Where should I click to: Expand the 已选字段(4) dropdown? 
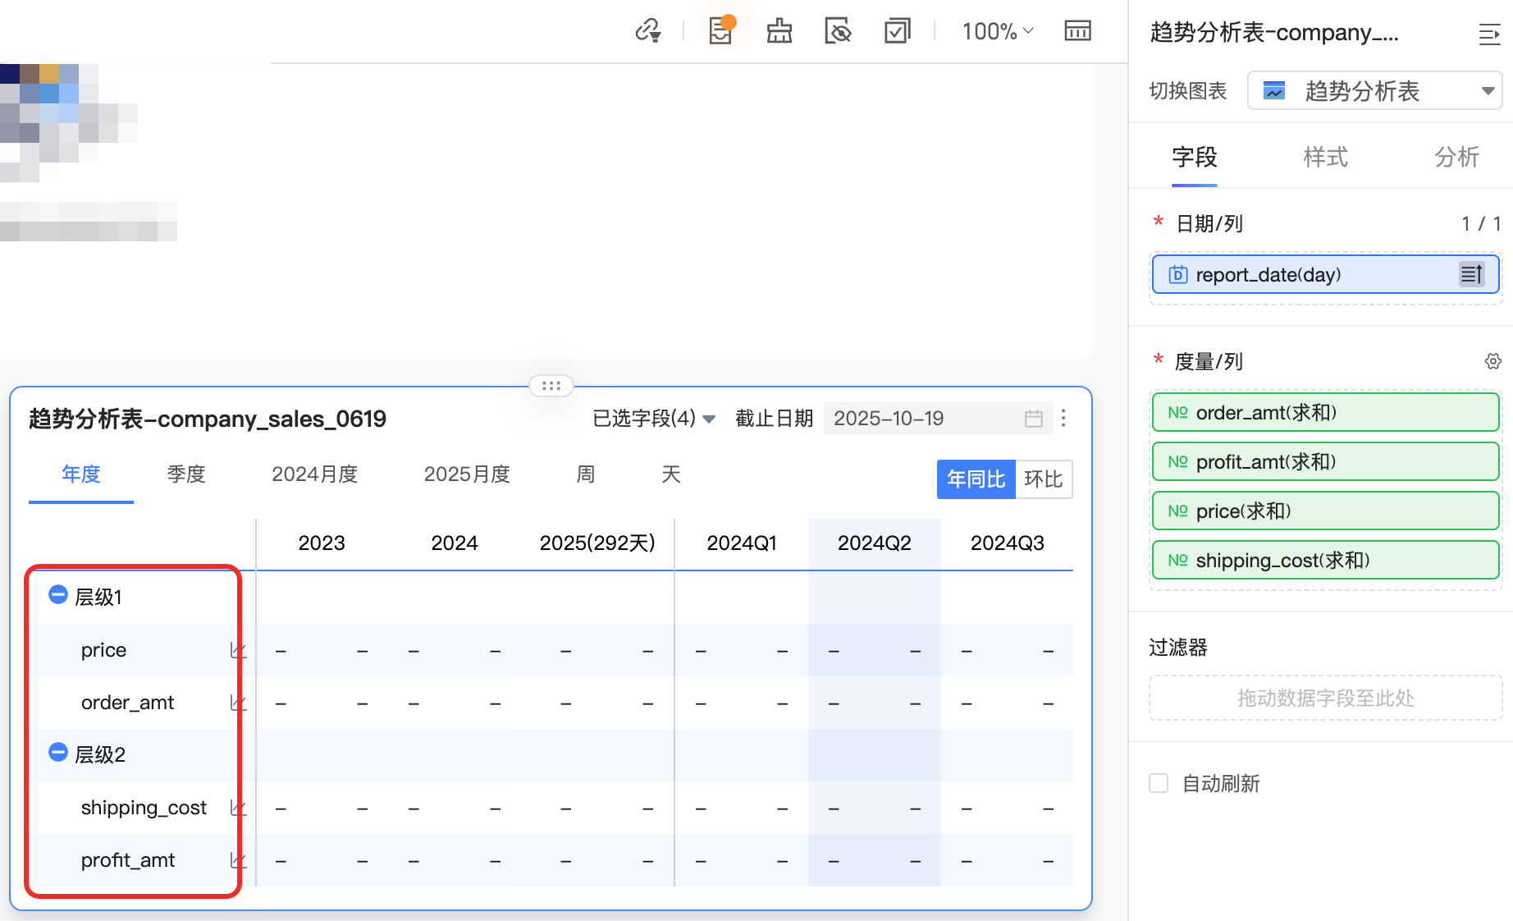coord(653,419)
